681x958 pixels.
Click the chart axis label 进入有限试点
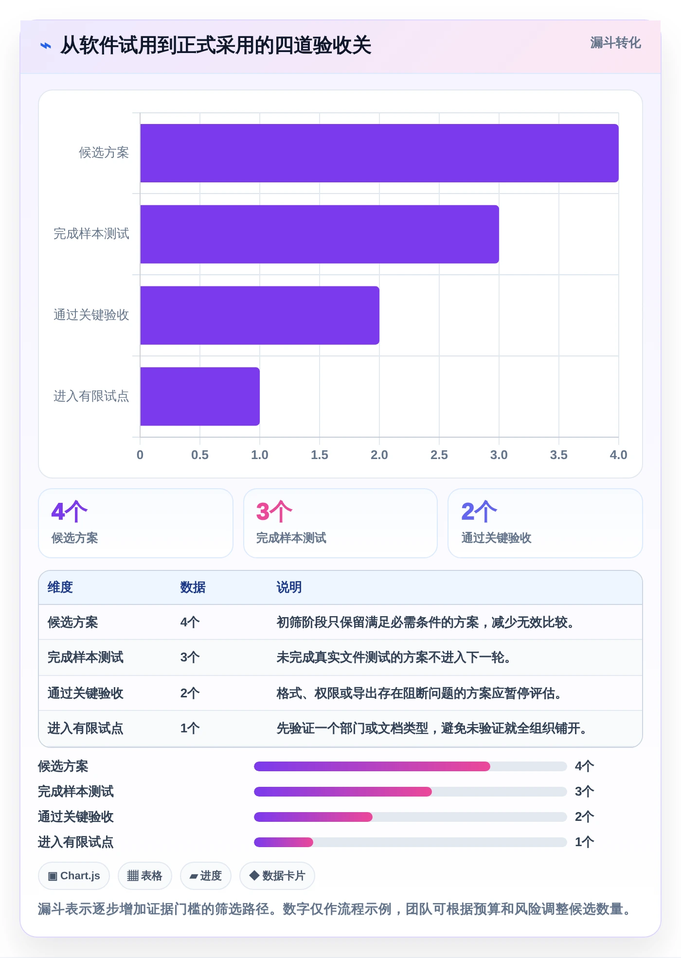coord(91,396)
